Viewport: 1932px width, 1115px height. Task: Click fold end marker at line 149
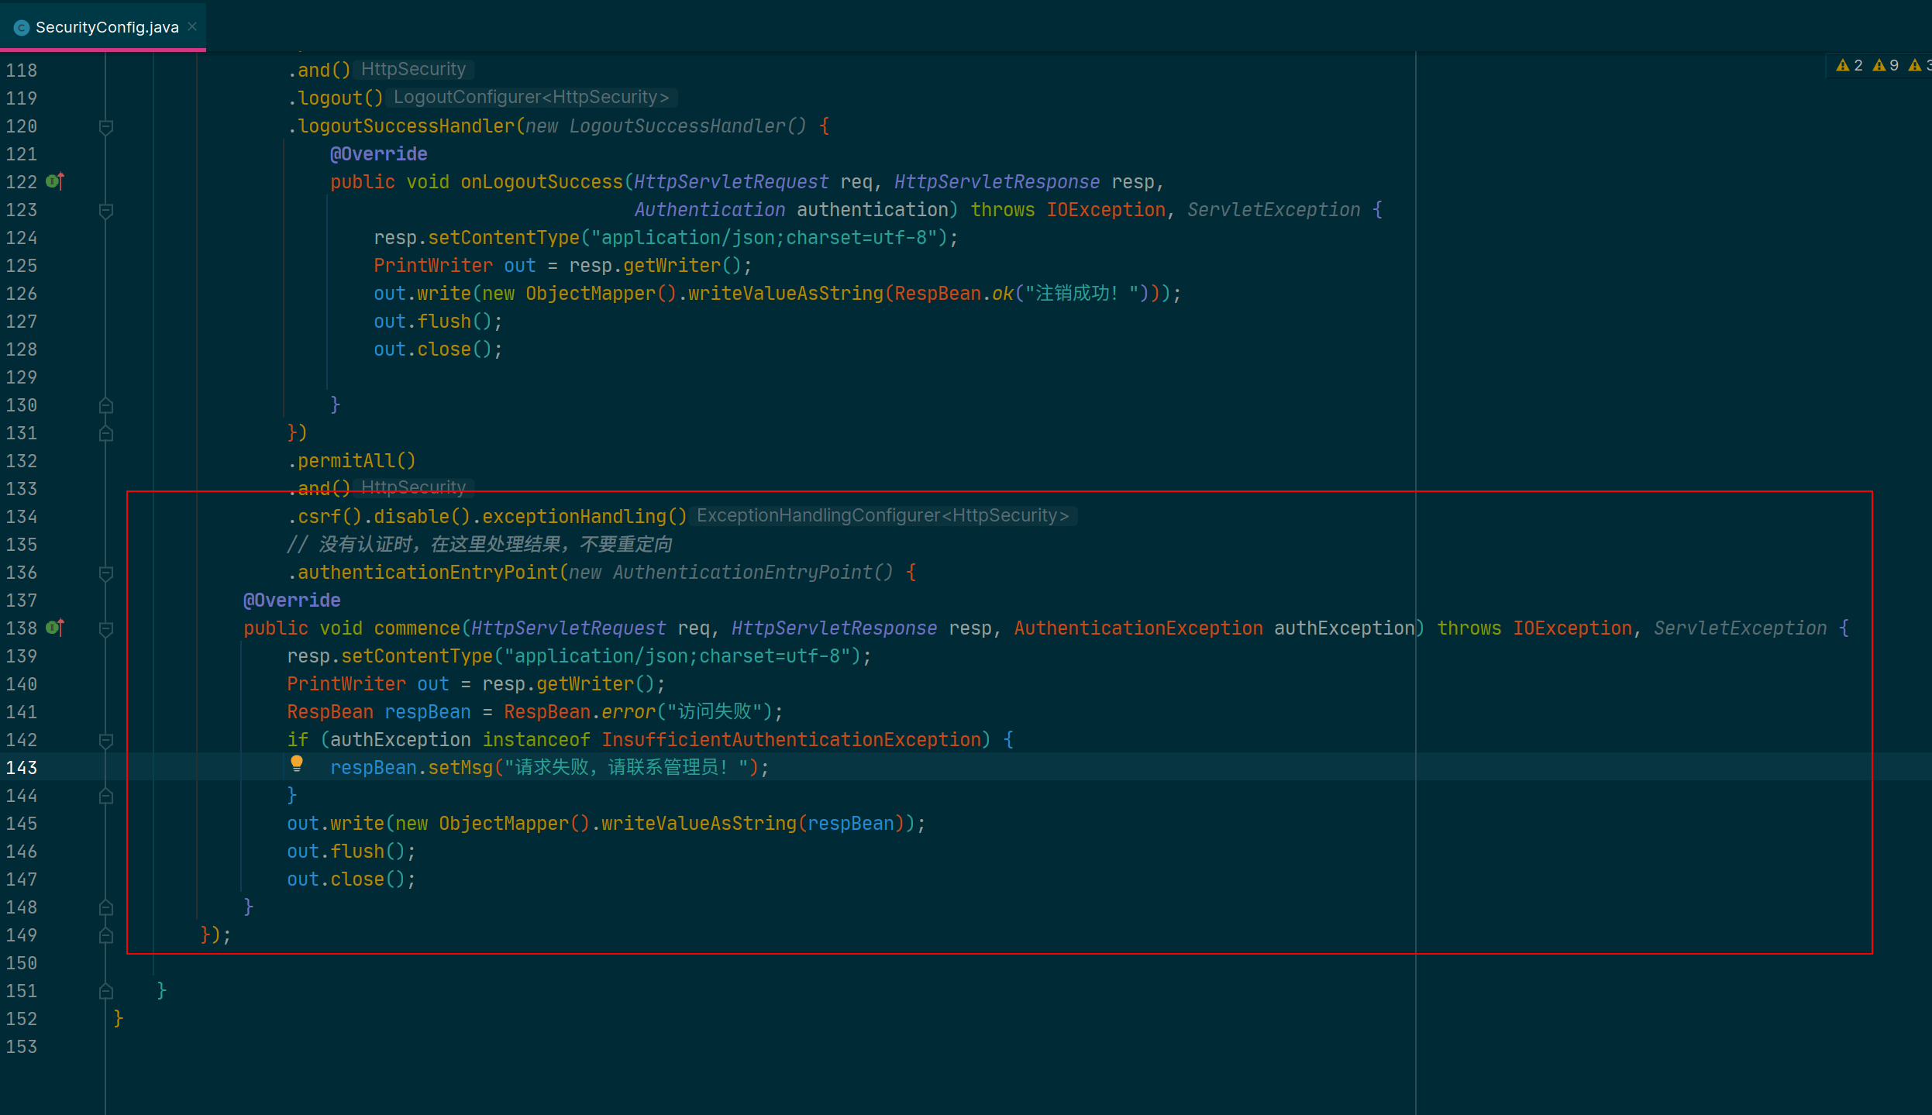coord(106,936)
